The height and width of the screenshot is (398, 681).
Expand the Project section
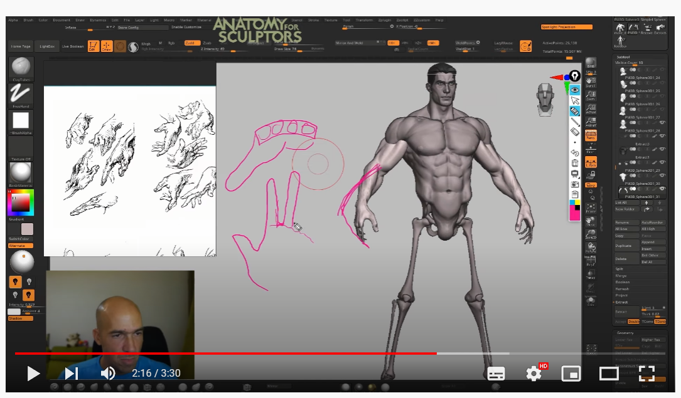621,295
